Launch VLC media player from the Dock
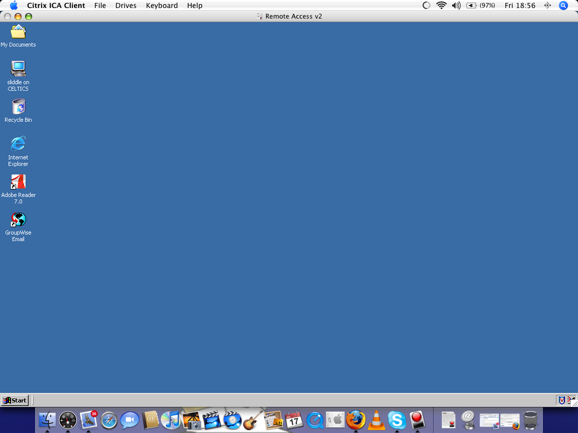This screenshot has width=578, height=433. click(x=376, y=420)
